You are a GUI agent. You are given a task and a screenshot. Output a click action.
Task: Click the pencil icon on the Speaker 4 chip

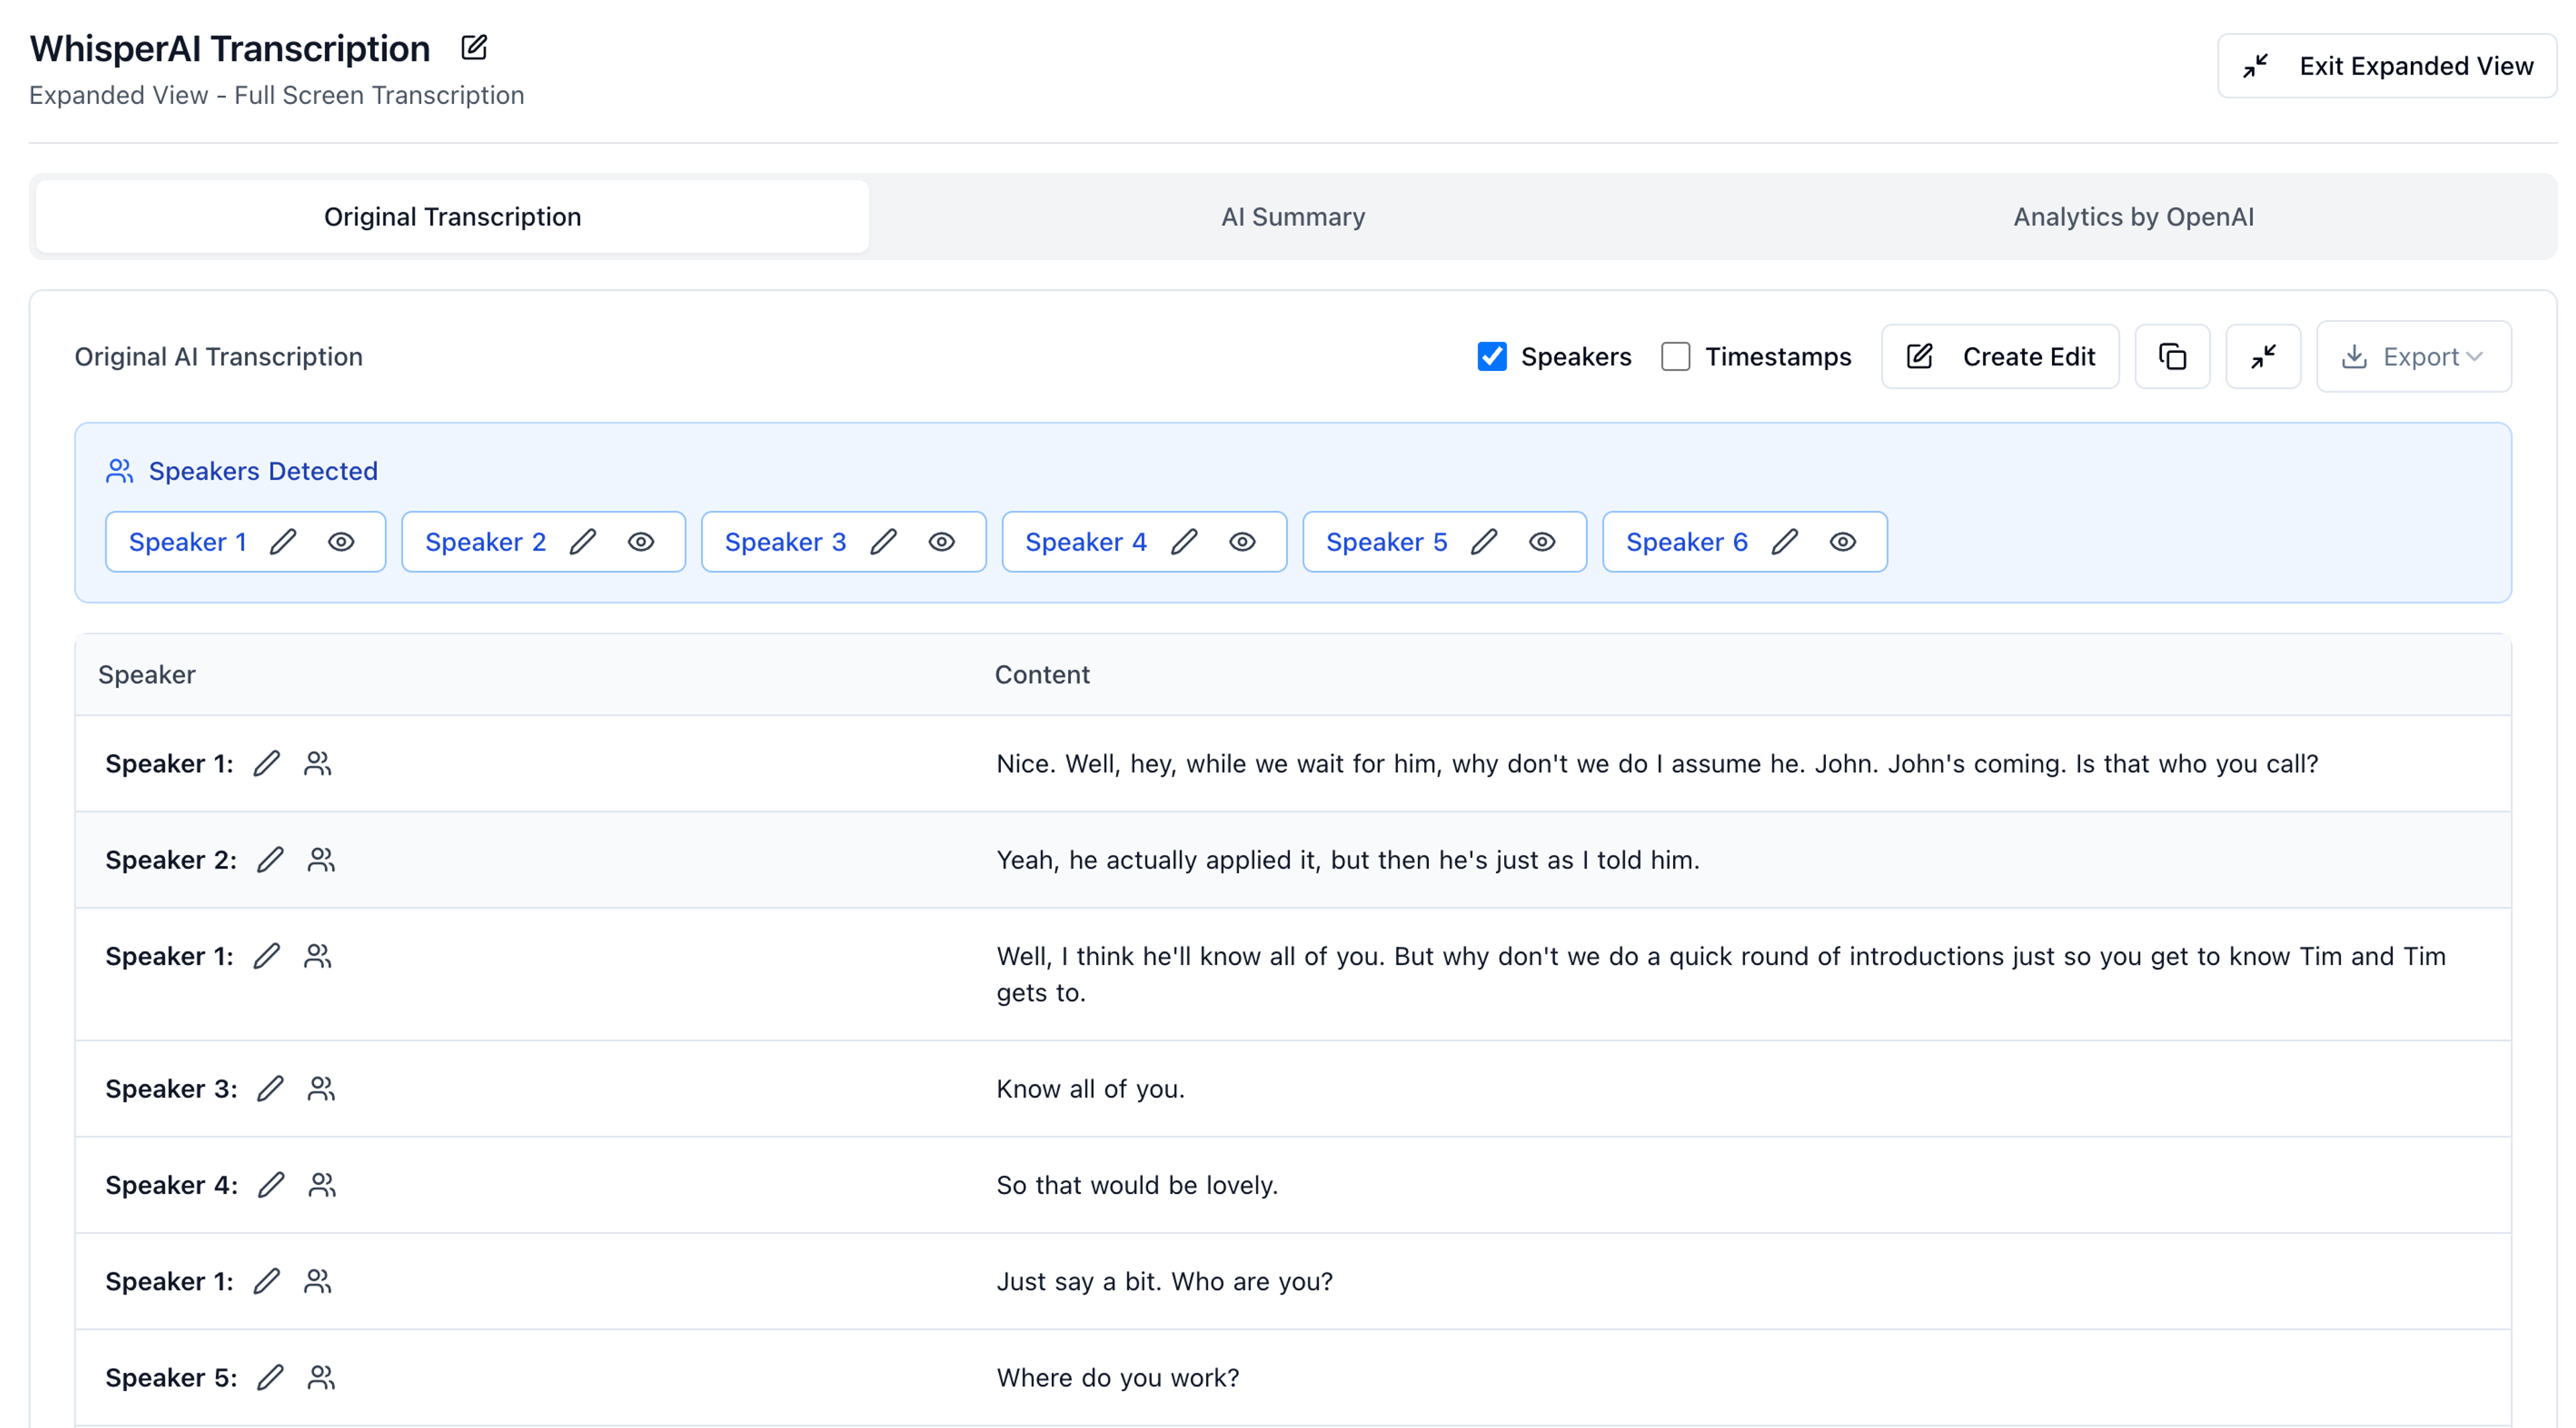[x=1184, y=542]
